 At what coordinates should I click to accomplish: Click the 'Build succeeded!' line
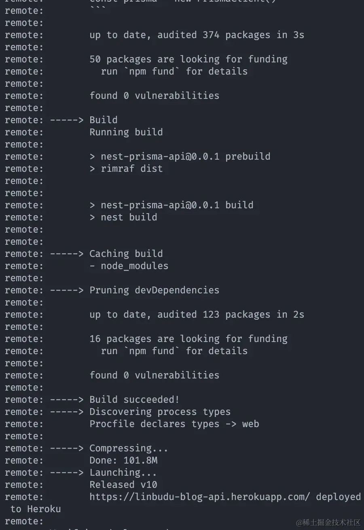coord(134,400)
